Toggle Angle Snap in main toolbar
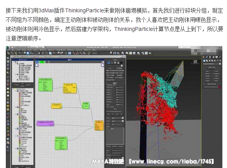The width and height of the screenshot is (227, 168). click(x=77, y=53)
